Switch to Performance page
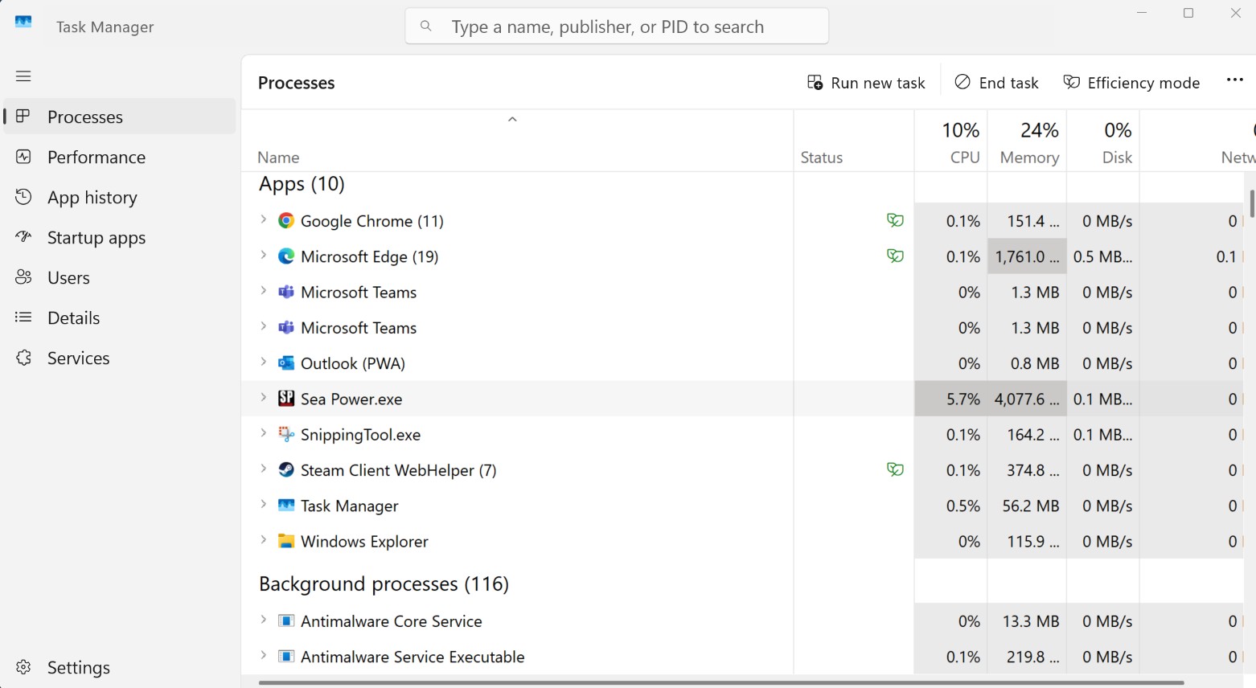The width and height of the screenshot is (1256, 688). [120, 157]
